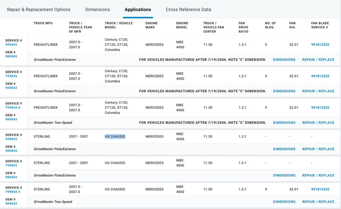Click OEM # 989843 in the first row
Image resolution: width=341 pixels, height=209 pixels.
[11, 57]
